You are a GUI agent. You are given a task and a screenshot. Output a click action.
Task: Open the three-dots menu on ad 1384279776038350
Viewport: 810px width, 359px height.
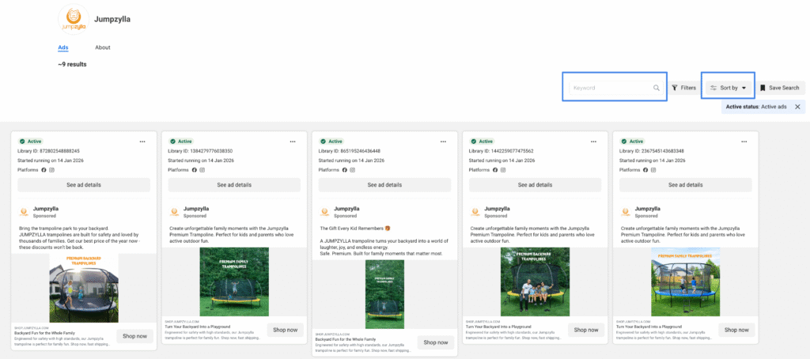(x=293, y=142)
